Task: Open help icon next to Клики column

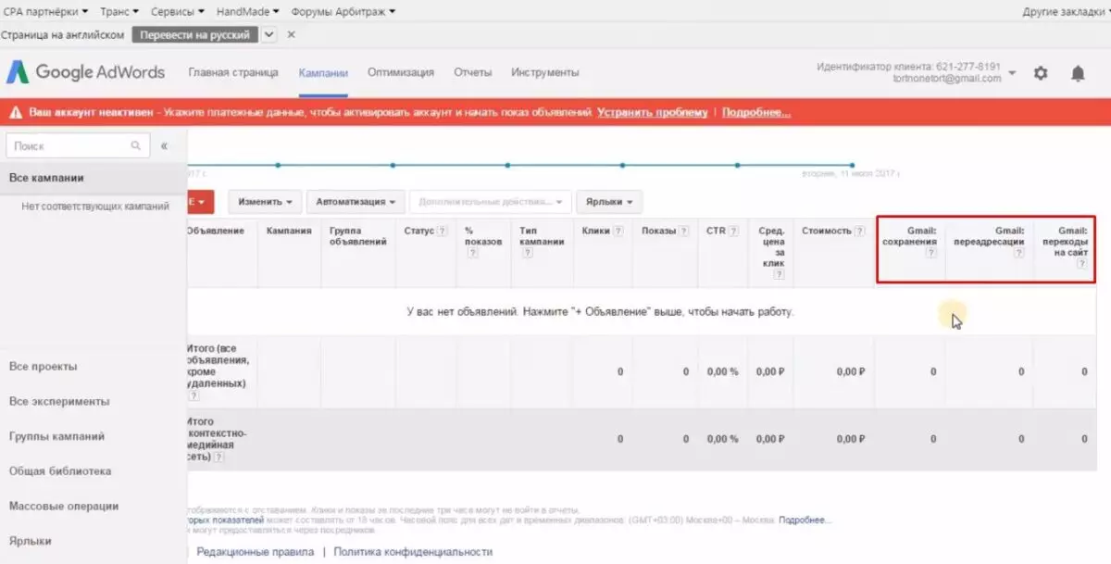Action: [618, 231]
